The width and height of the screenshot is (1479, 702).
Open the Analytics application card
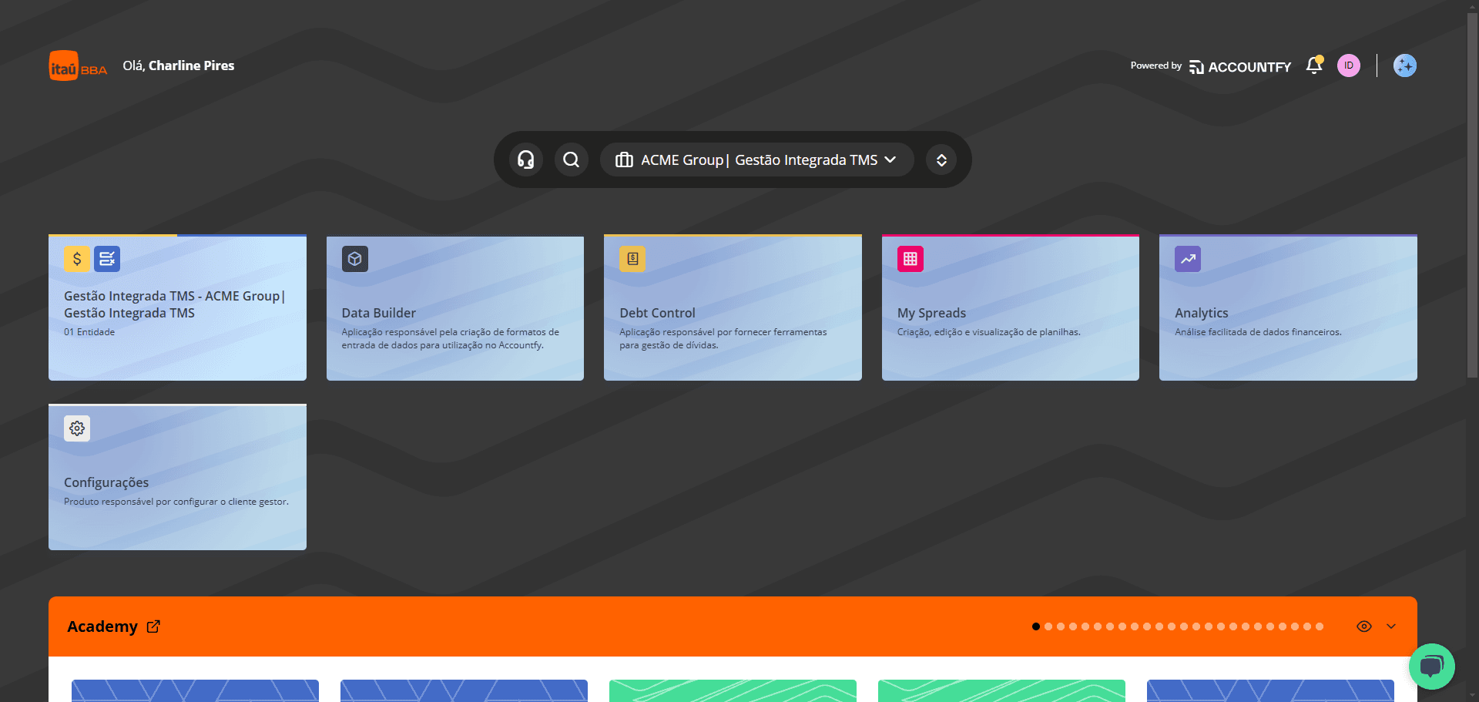[1288, 307]
